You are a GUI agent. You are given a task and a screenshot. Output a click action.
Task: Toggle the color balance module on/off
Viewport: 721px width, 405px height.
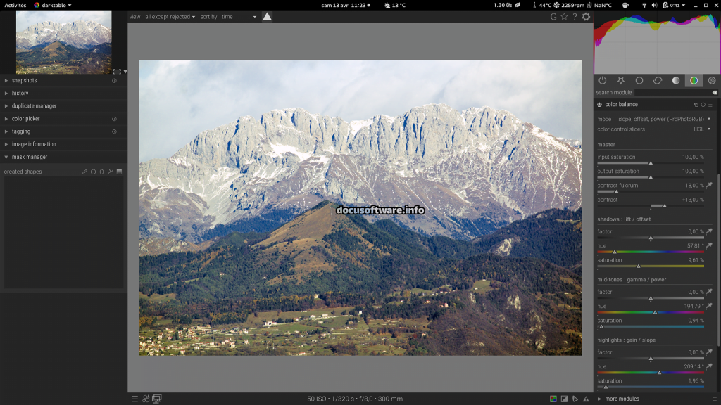(600, 105)
